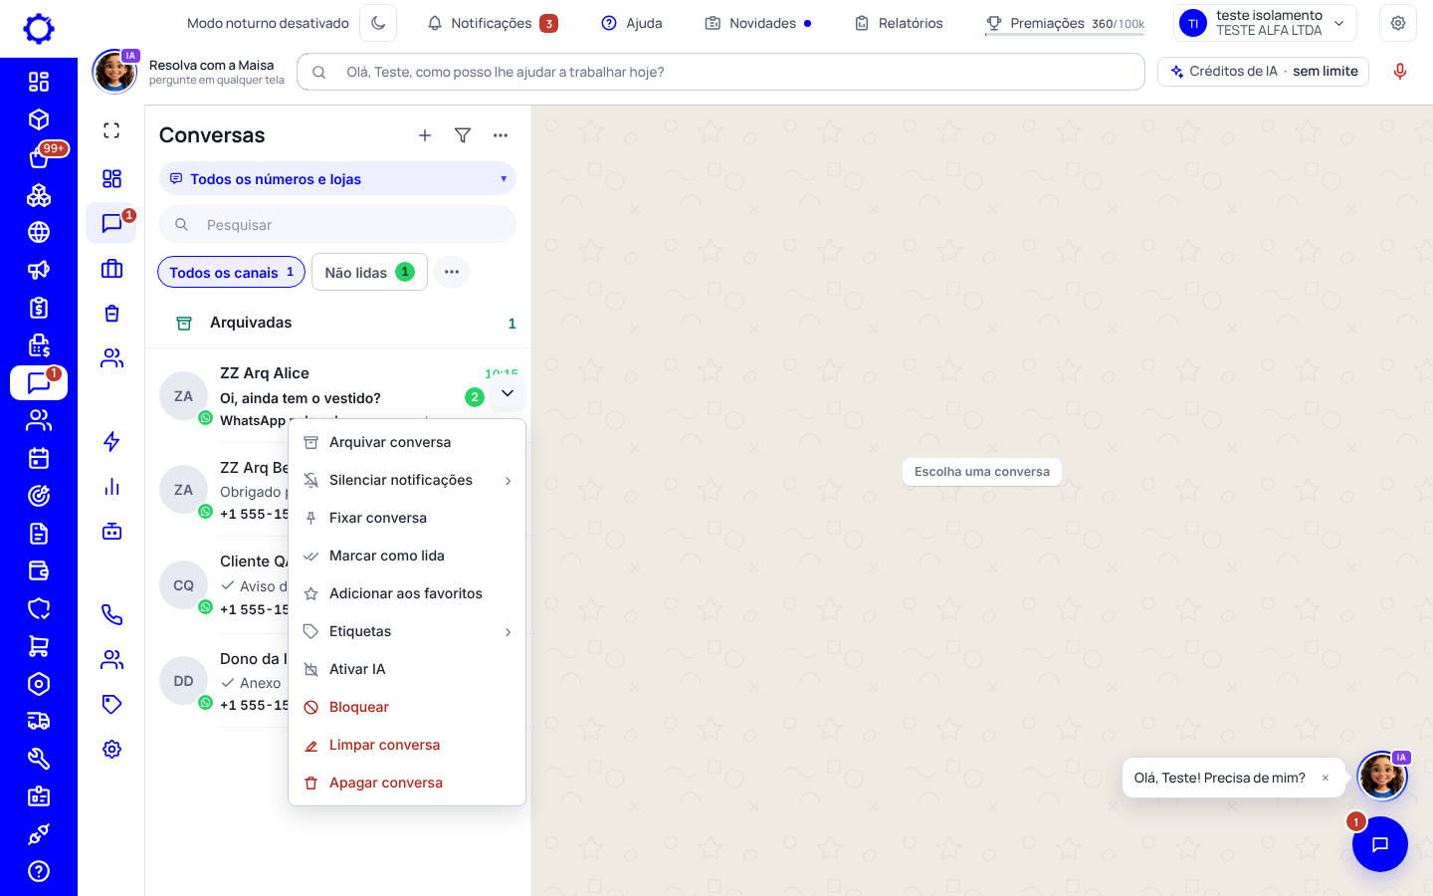
Task: Choose Apagar conversa in menu
Action: [x=407, y=783]
